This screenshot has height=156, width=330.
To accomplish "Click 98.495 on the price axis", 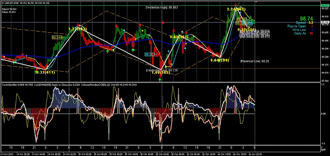I will pyautogui.click(x=324, y=41).
